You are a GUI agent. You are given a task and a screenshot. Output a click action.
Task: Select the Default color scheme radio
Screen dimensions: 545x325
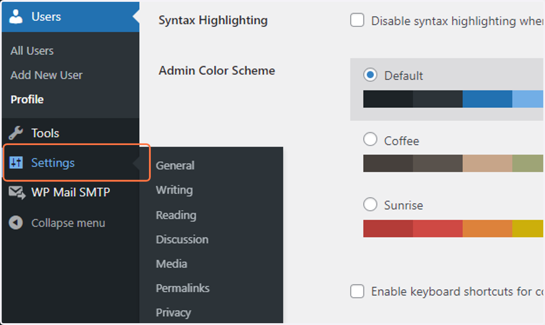point(370,75)
